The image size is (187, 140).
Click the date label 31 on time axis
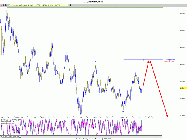(9, 117)
